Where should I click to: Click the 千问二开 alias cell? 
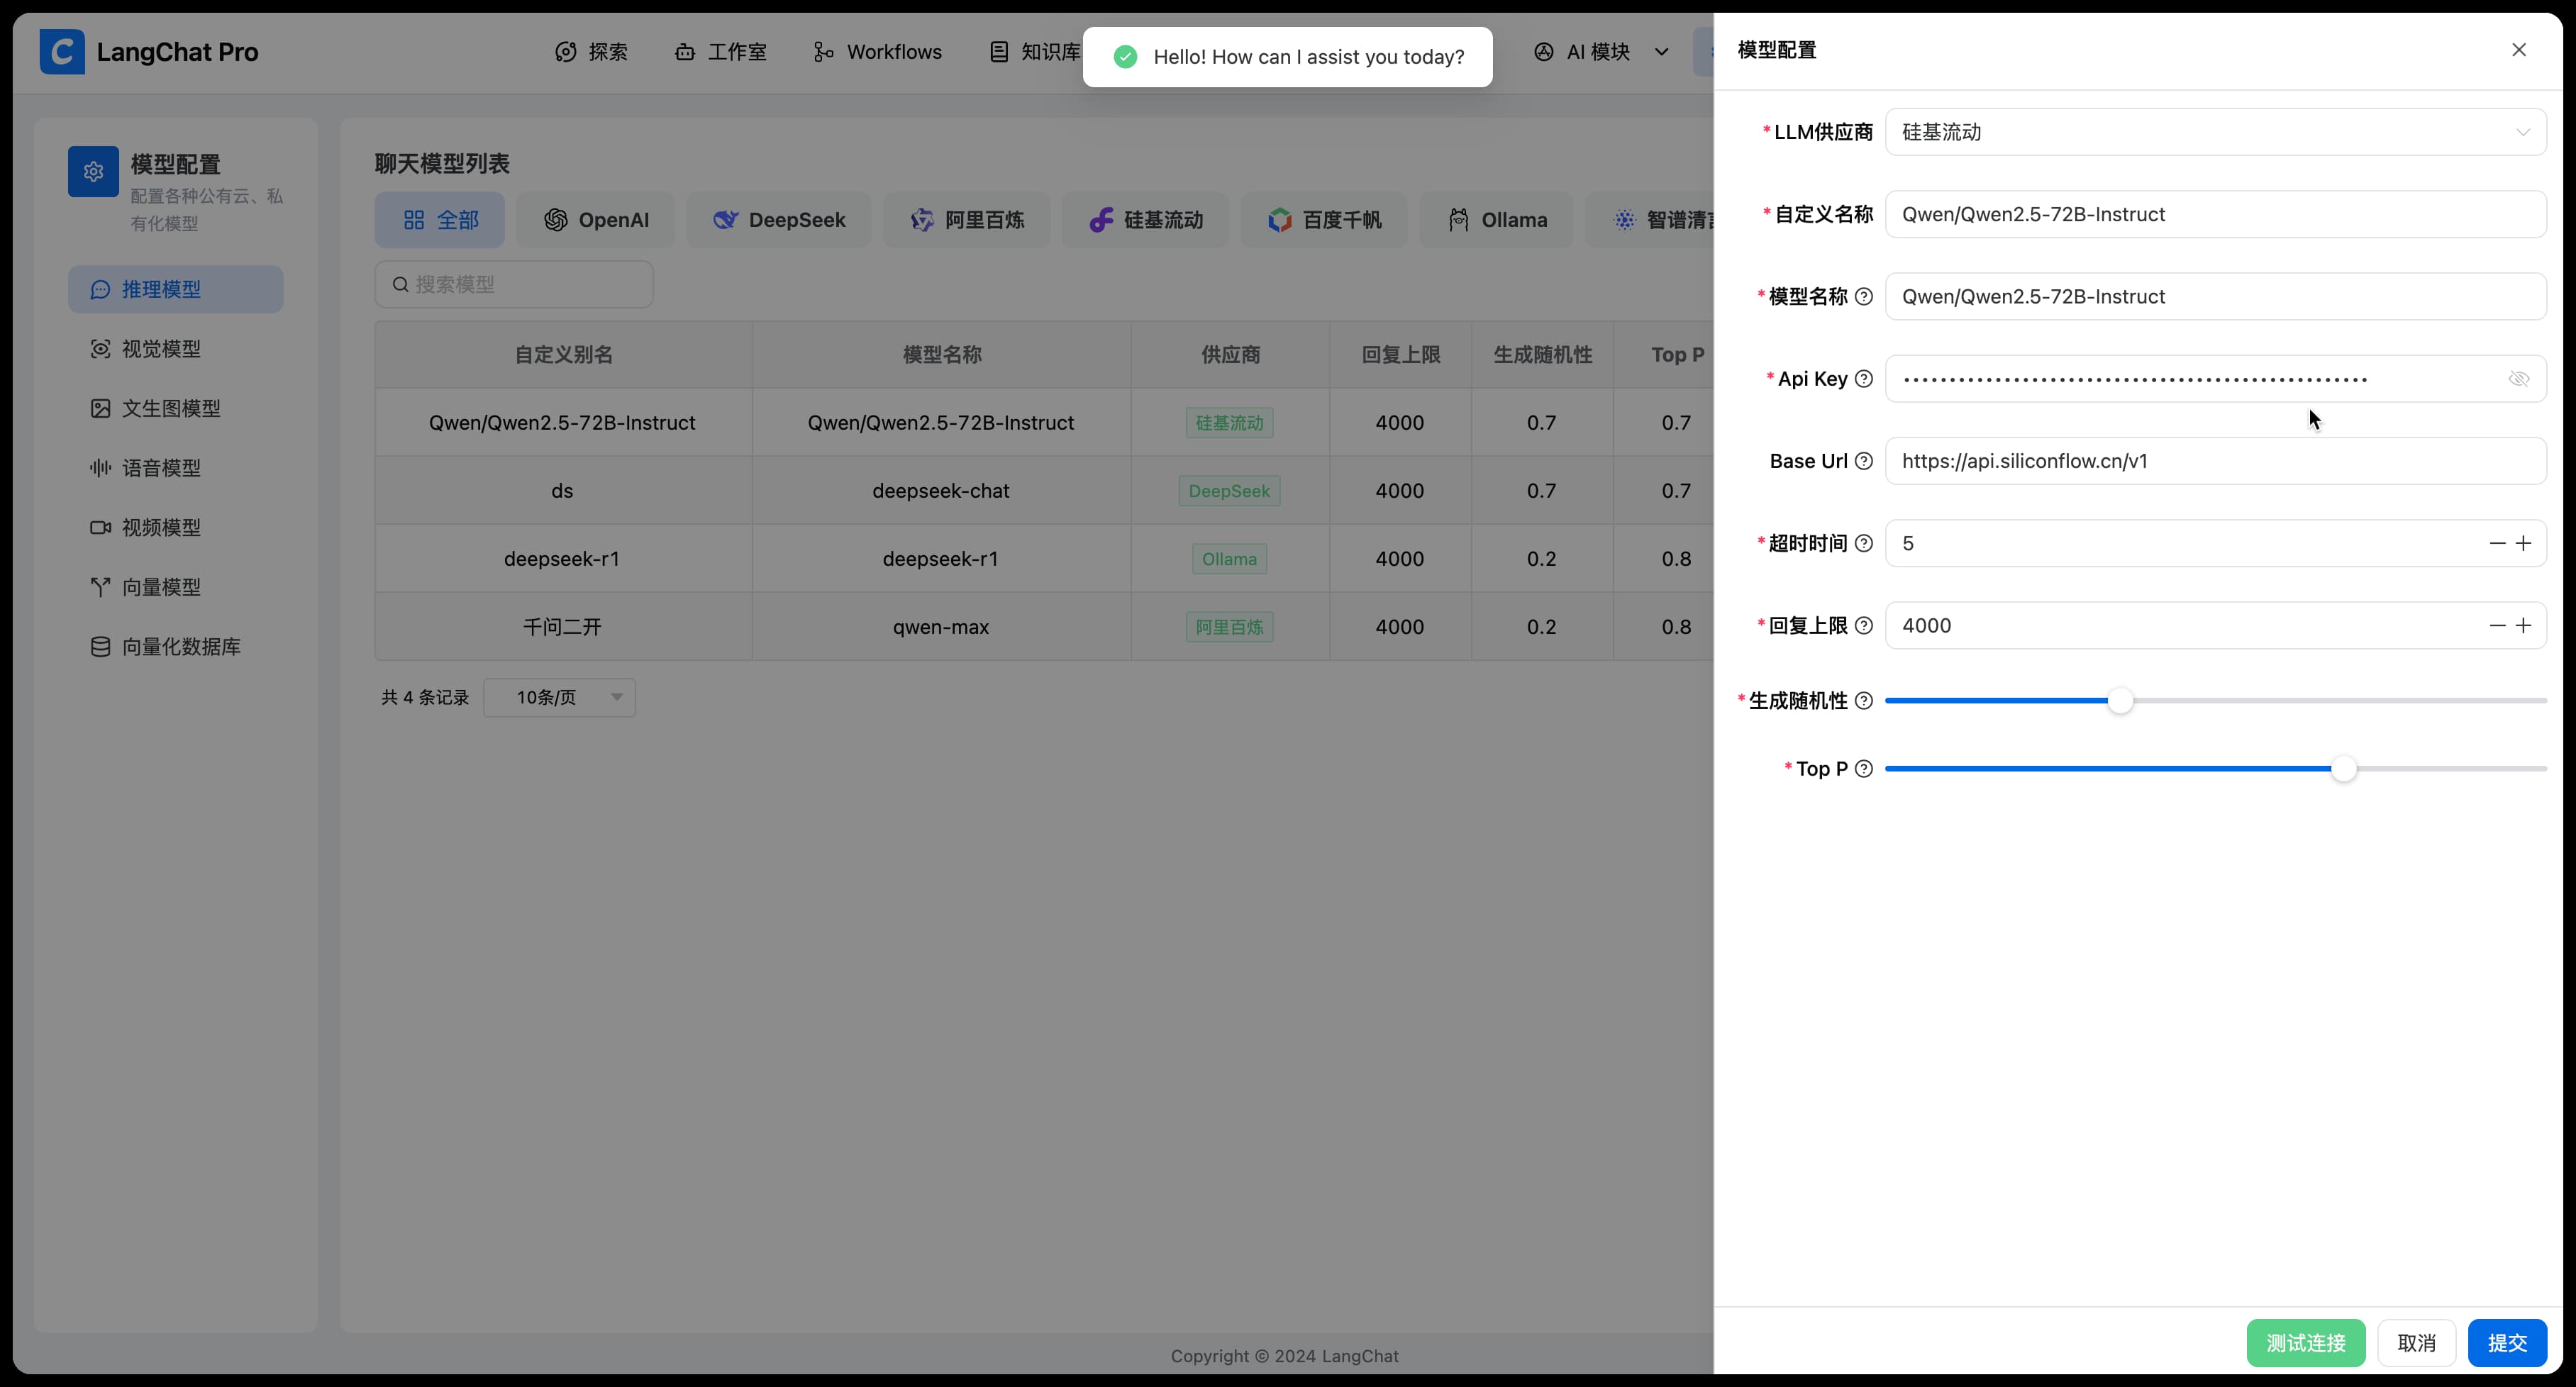[562, 627]
